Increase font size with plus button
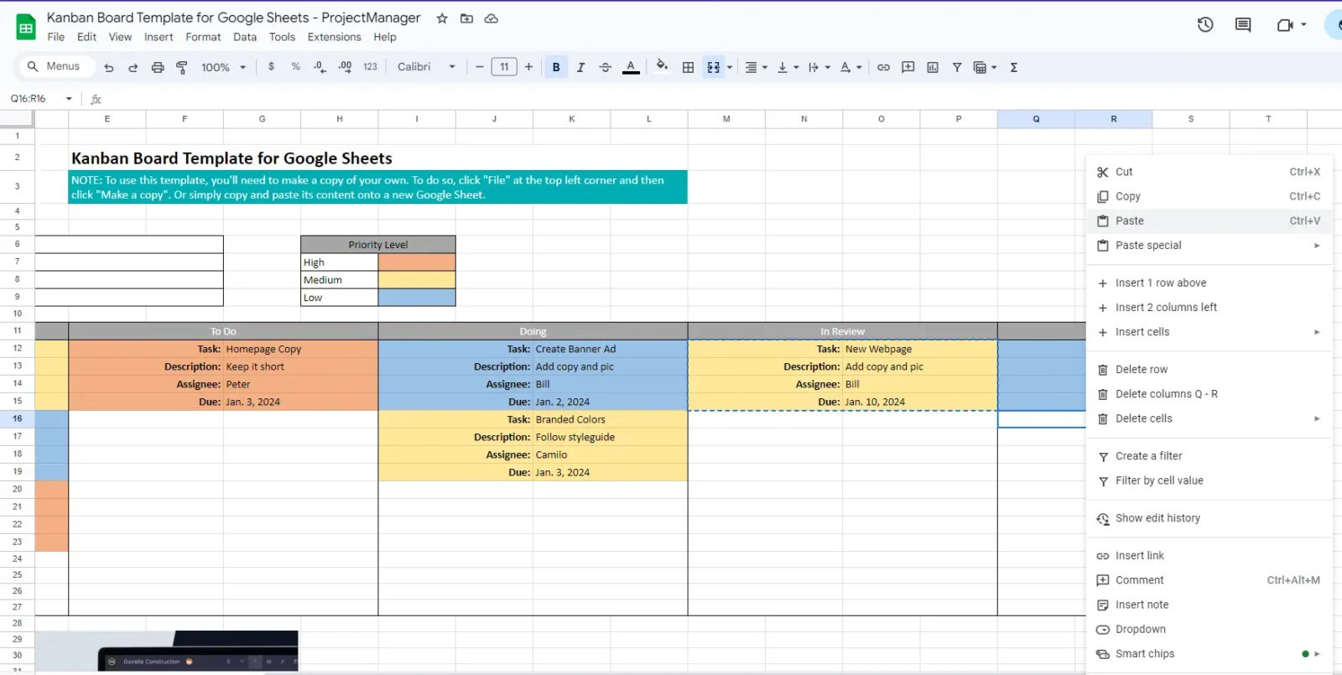Image resolution: width=1342 pixels, height=675 pixels. [528, 67]
